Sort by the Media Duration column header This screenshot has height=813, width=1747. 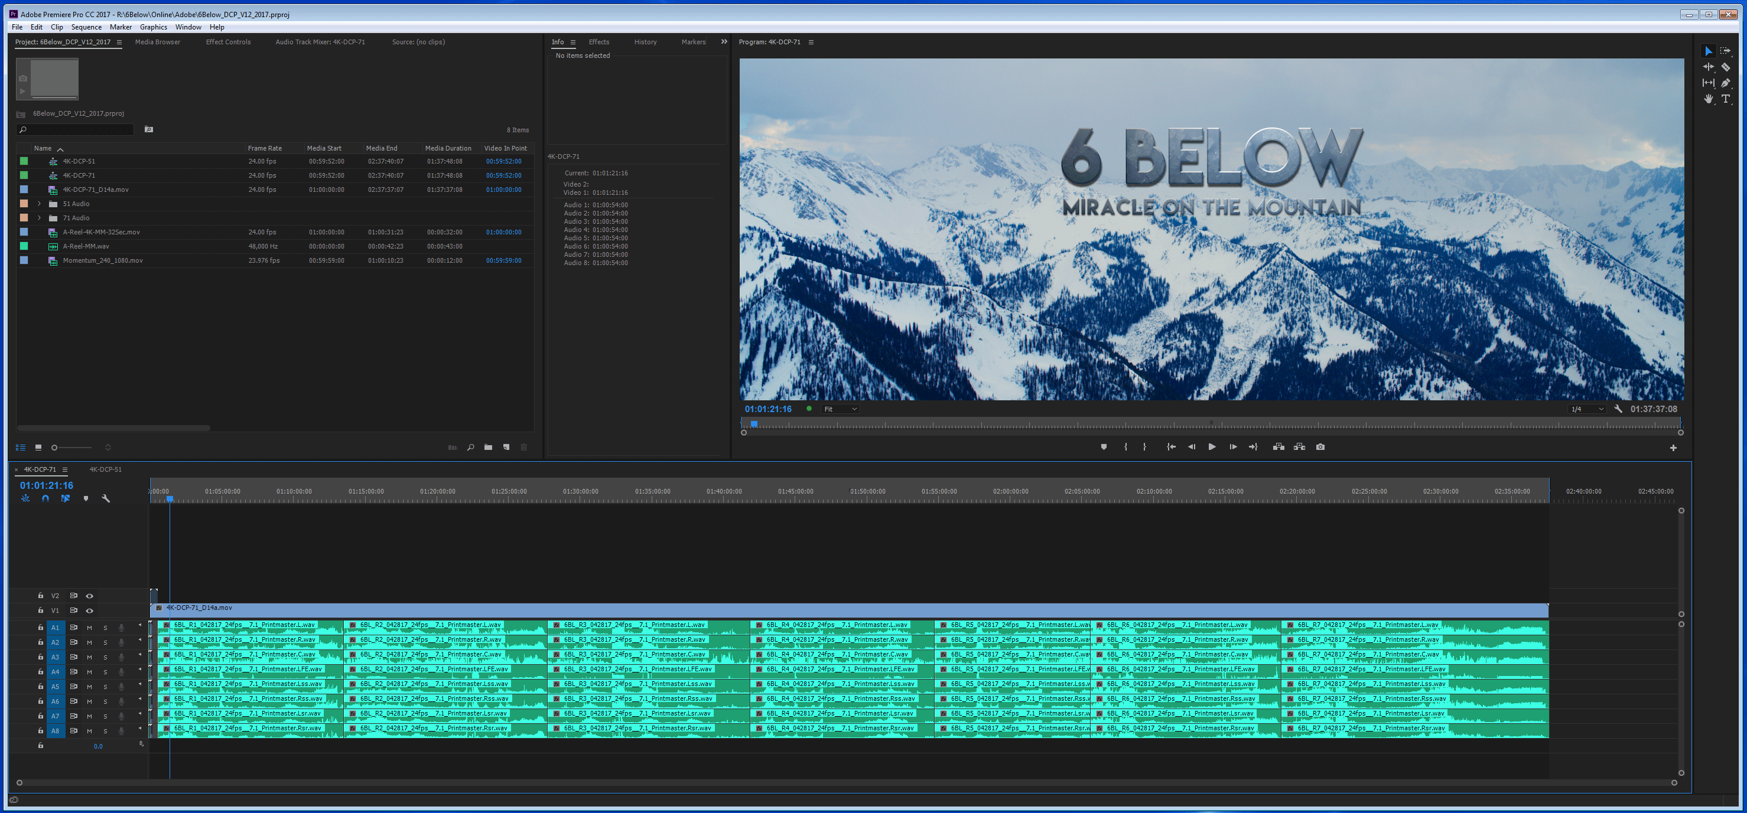(x=448, y=148)
